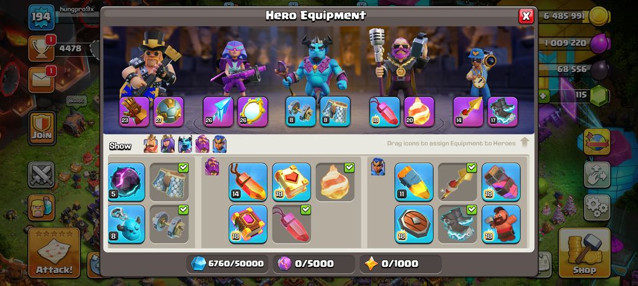638x286 pixels.
Task: Open the mail inbox icon
Action: pyautogui.click(x=42, y=79)
